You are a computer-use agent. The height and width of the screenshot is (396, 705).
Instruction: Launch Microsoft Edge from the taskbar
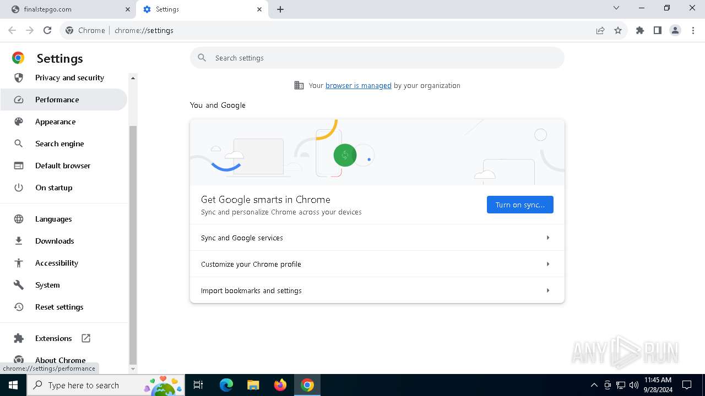pyautogui.click(x=226, y=385)
